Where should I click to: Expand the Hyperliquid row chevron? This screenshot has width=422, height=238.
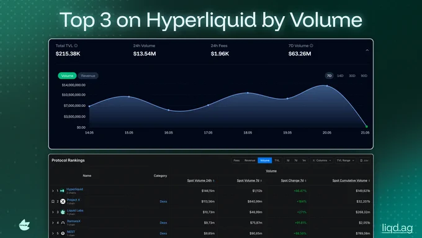tap(53, 191)
